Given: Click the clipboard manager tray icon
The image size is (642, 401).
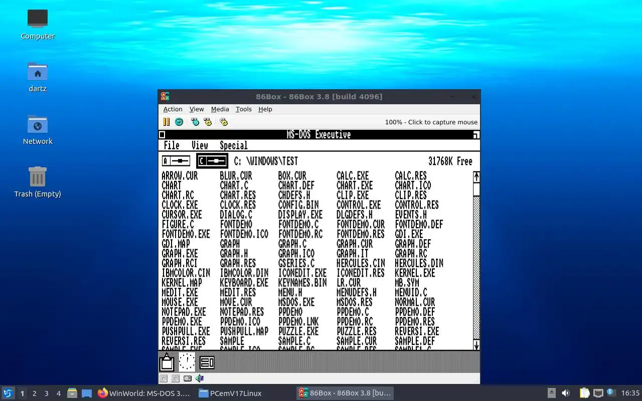Looking at the screenshot, I should pos(585,393).
